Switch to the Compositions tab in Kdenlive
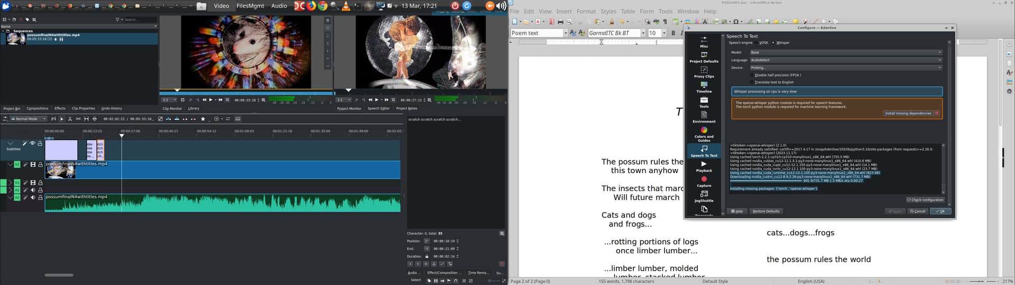 coord(38,108)
